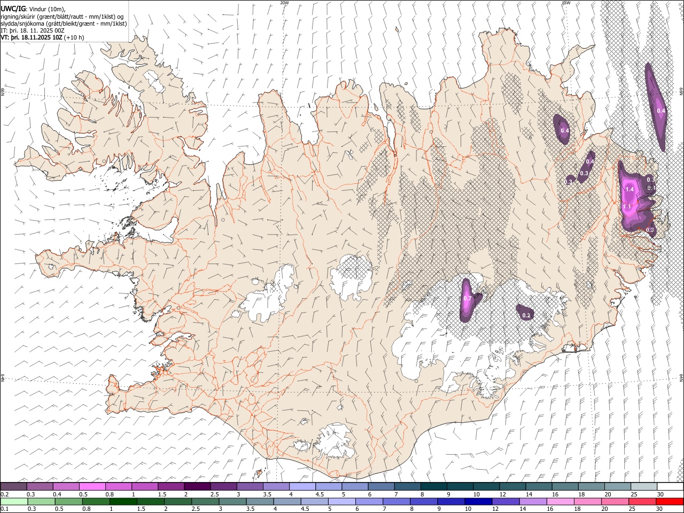Viewport: 684px width, 513px height.
Task: Select the 0.5–0.8 bright pink snow legend swatch
Action: coord(92,487)
